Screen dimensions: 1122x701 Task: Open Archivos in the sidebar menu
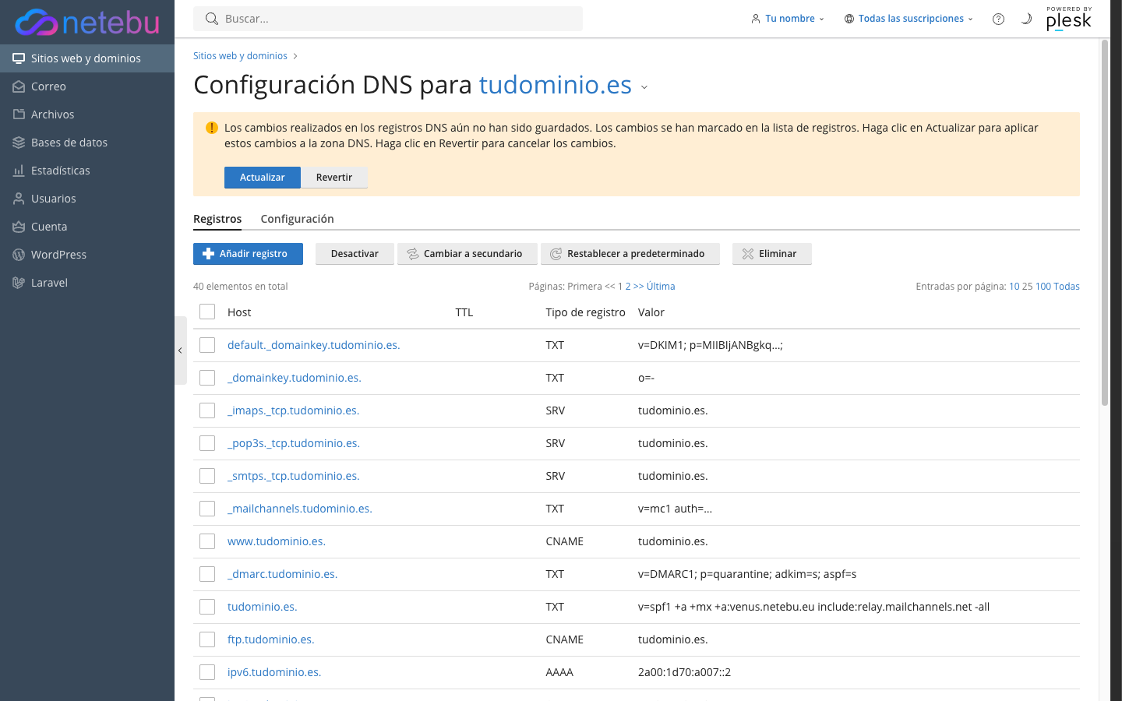point(87,114)
